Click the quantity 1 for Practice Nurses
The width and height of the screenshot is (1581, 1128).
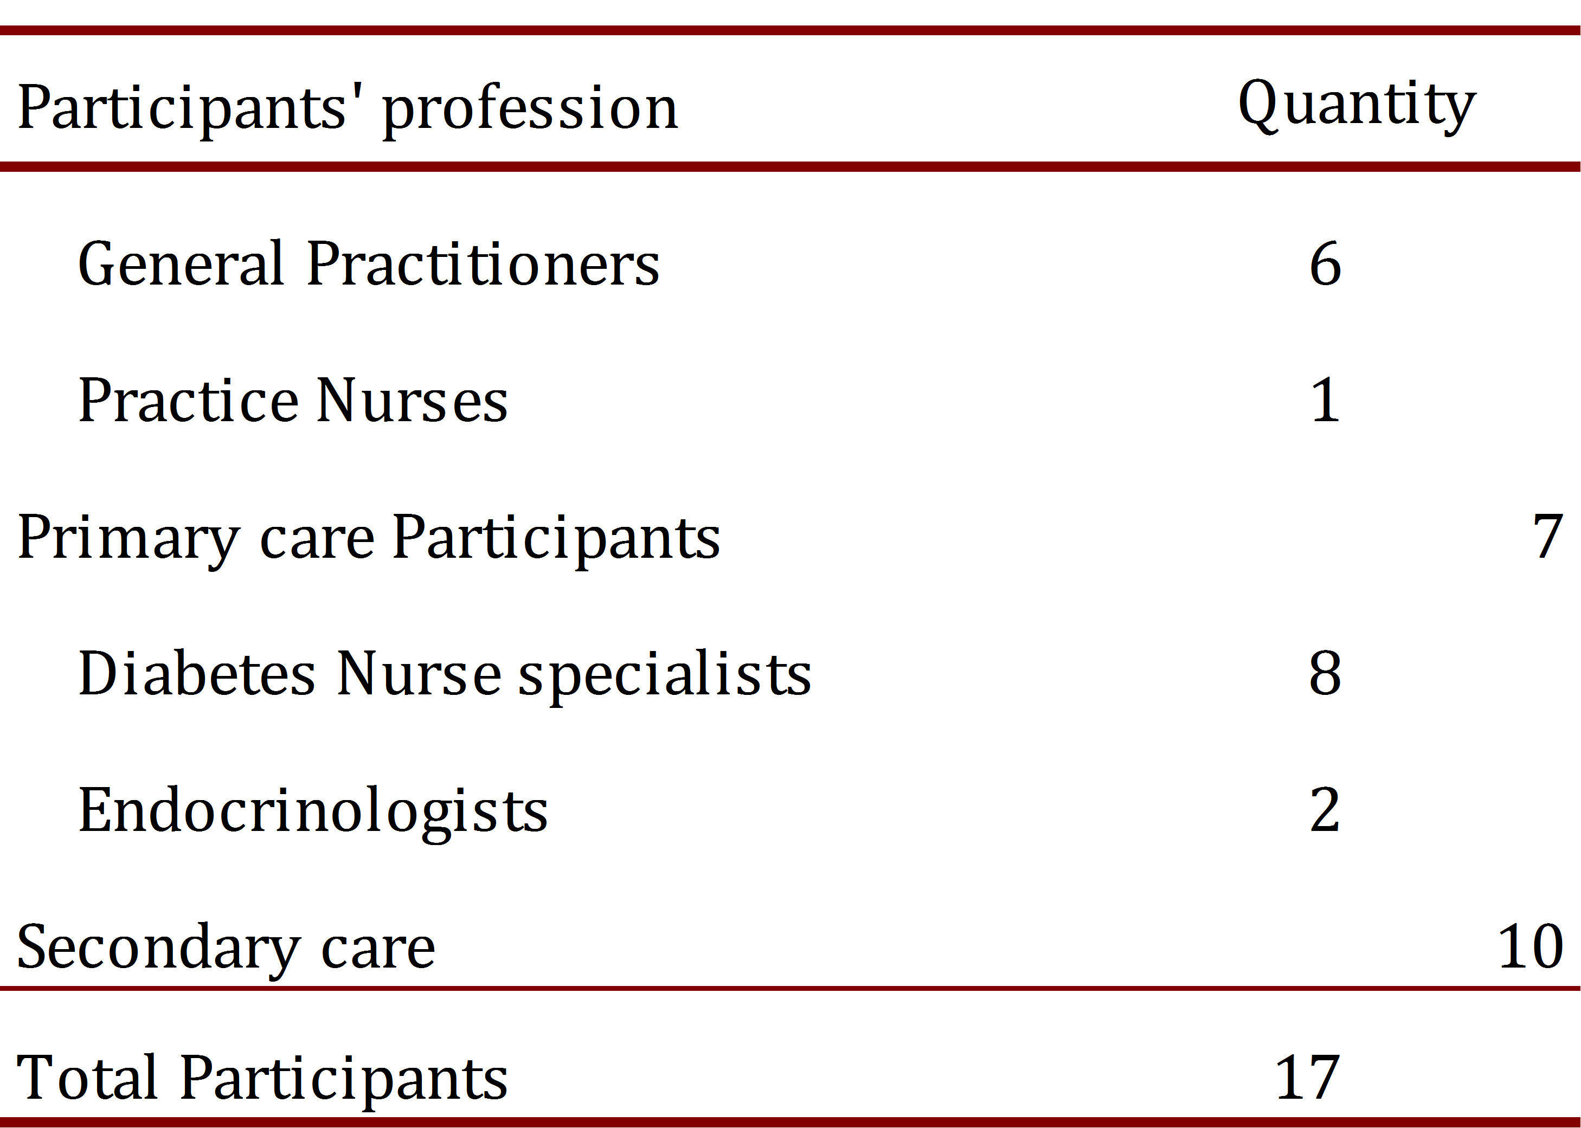[1325, 400]
